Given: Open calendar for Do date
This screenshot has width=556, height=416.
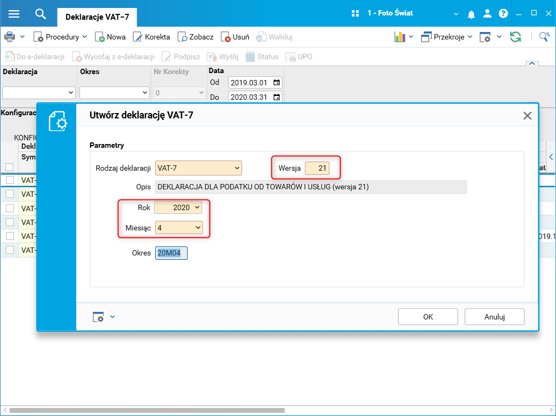Looking at the screenshot, I should (277, 97).
